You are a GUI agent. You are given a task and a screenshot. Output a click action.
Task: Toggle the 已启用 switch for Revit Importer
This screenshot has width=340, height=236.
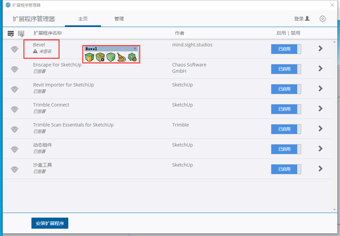pos(286,89)
